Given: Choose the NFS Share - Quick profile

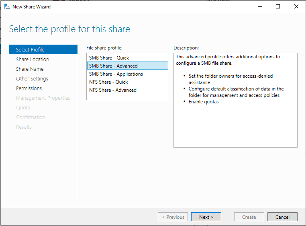Looking at the screenshot, I should coord(108,82).
